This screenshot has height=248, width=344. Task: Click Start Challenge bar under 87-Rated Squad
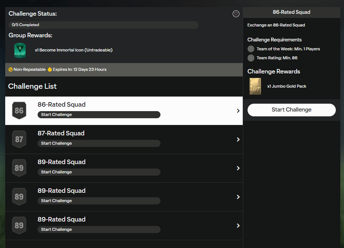tap(99, 143)
